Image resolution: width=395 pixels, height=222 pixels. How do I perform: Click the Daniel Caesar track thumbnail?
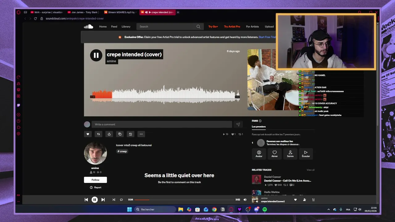(x=256, y=179)
